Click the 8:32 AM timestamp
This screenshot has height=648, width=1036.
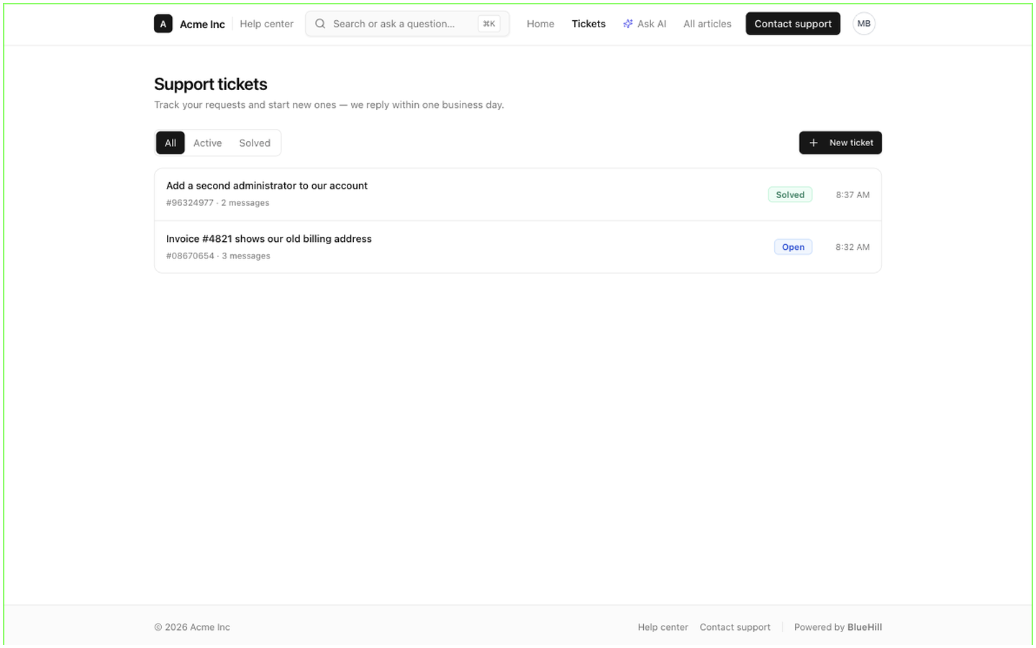(x=853, y=247)
